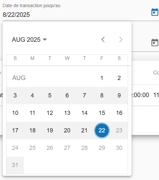Pick August 13 in the grid
Screen dimensions: 159x180
[x=67, y=113]
